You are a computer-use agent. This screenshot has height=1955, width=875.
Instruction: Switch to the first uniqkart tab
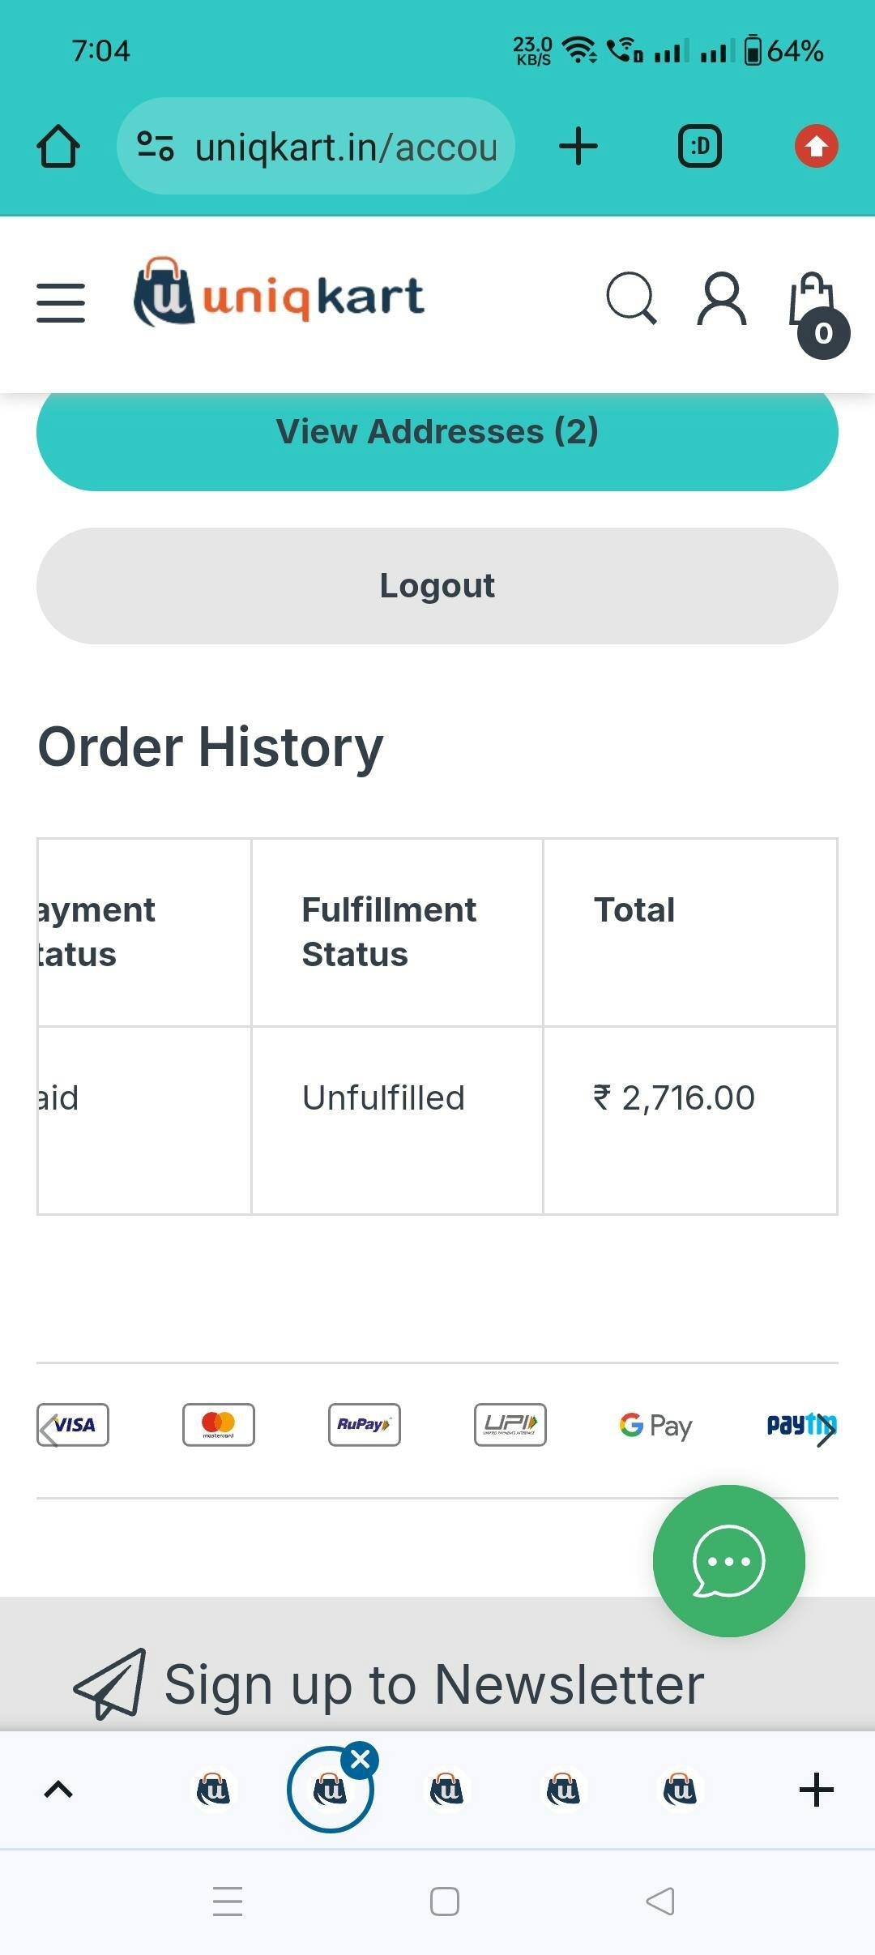click(213, 1790)
